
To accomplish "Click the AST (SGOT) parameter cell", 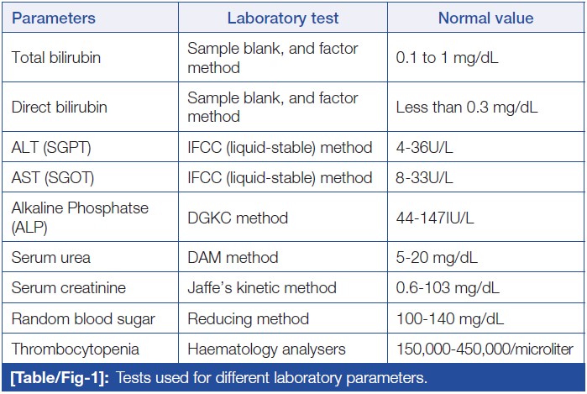I will [x=52, y=178].
